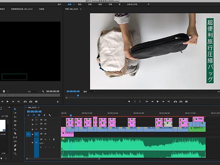Select the Slide tool
220x165 pixels.
(15, 141)
